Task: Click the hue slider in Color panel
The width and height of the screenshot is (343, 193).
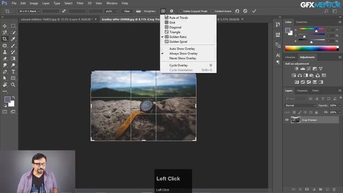Action: (x=312, y=28)
